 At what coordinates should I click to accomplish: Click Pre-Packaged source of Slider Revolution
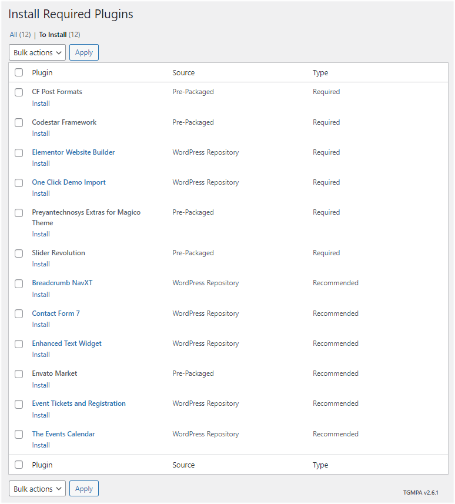pos(193,253)
